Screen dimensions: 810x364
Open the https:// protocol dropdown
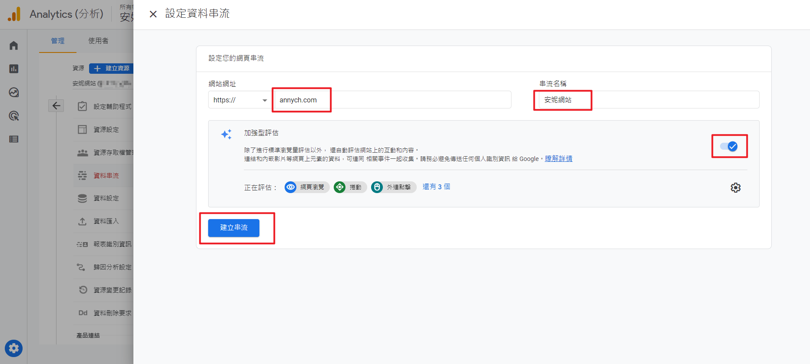(x=240, y=100)
